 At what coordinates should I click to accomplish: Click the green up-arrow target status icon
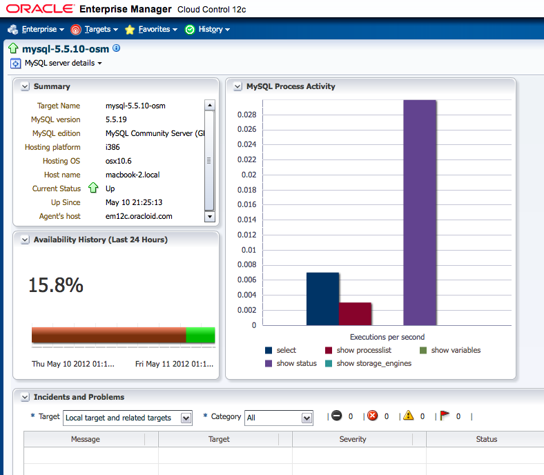[x=13, y=49]
